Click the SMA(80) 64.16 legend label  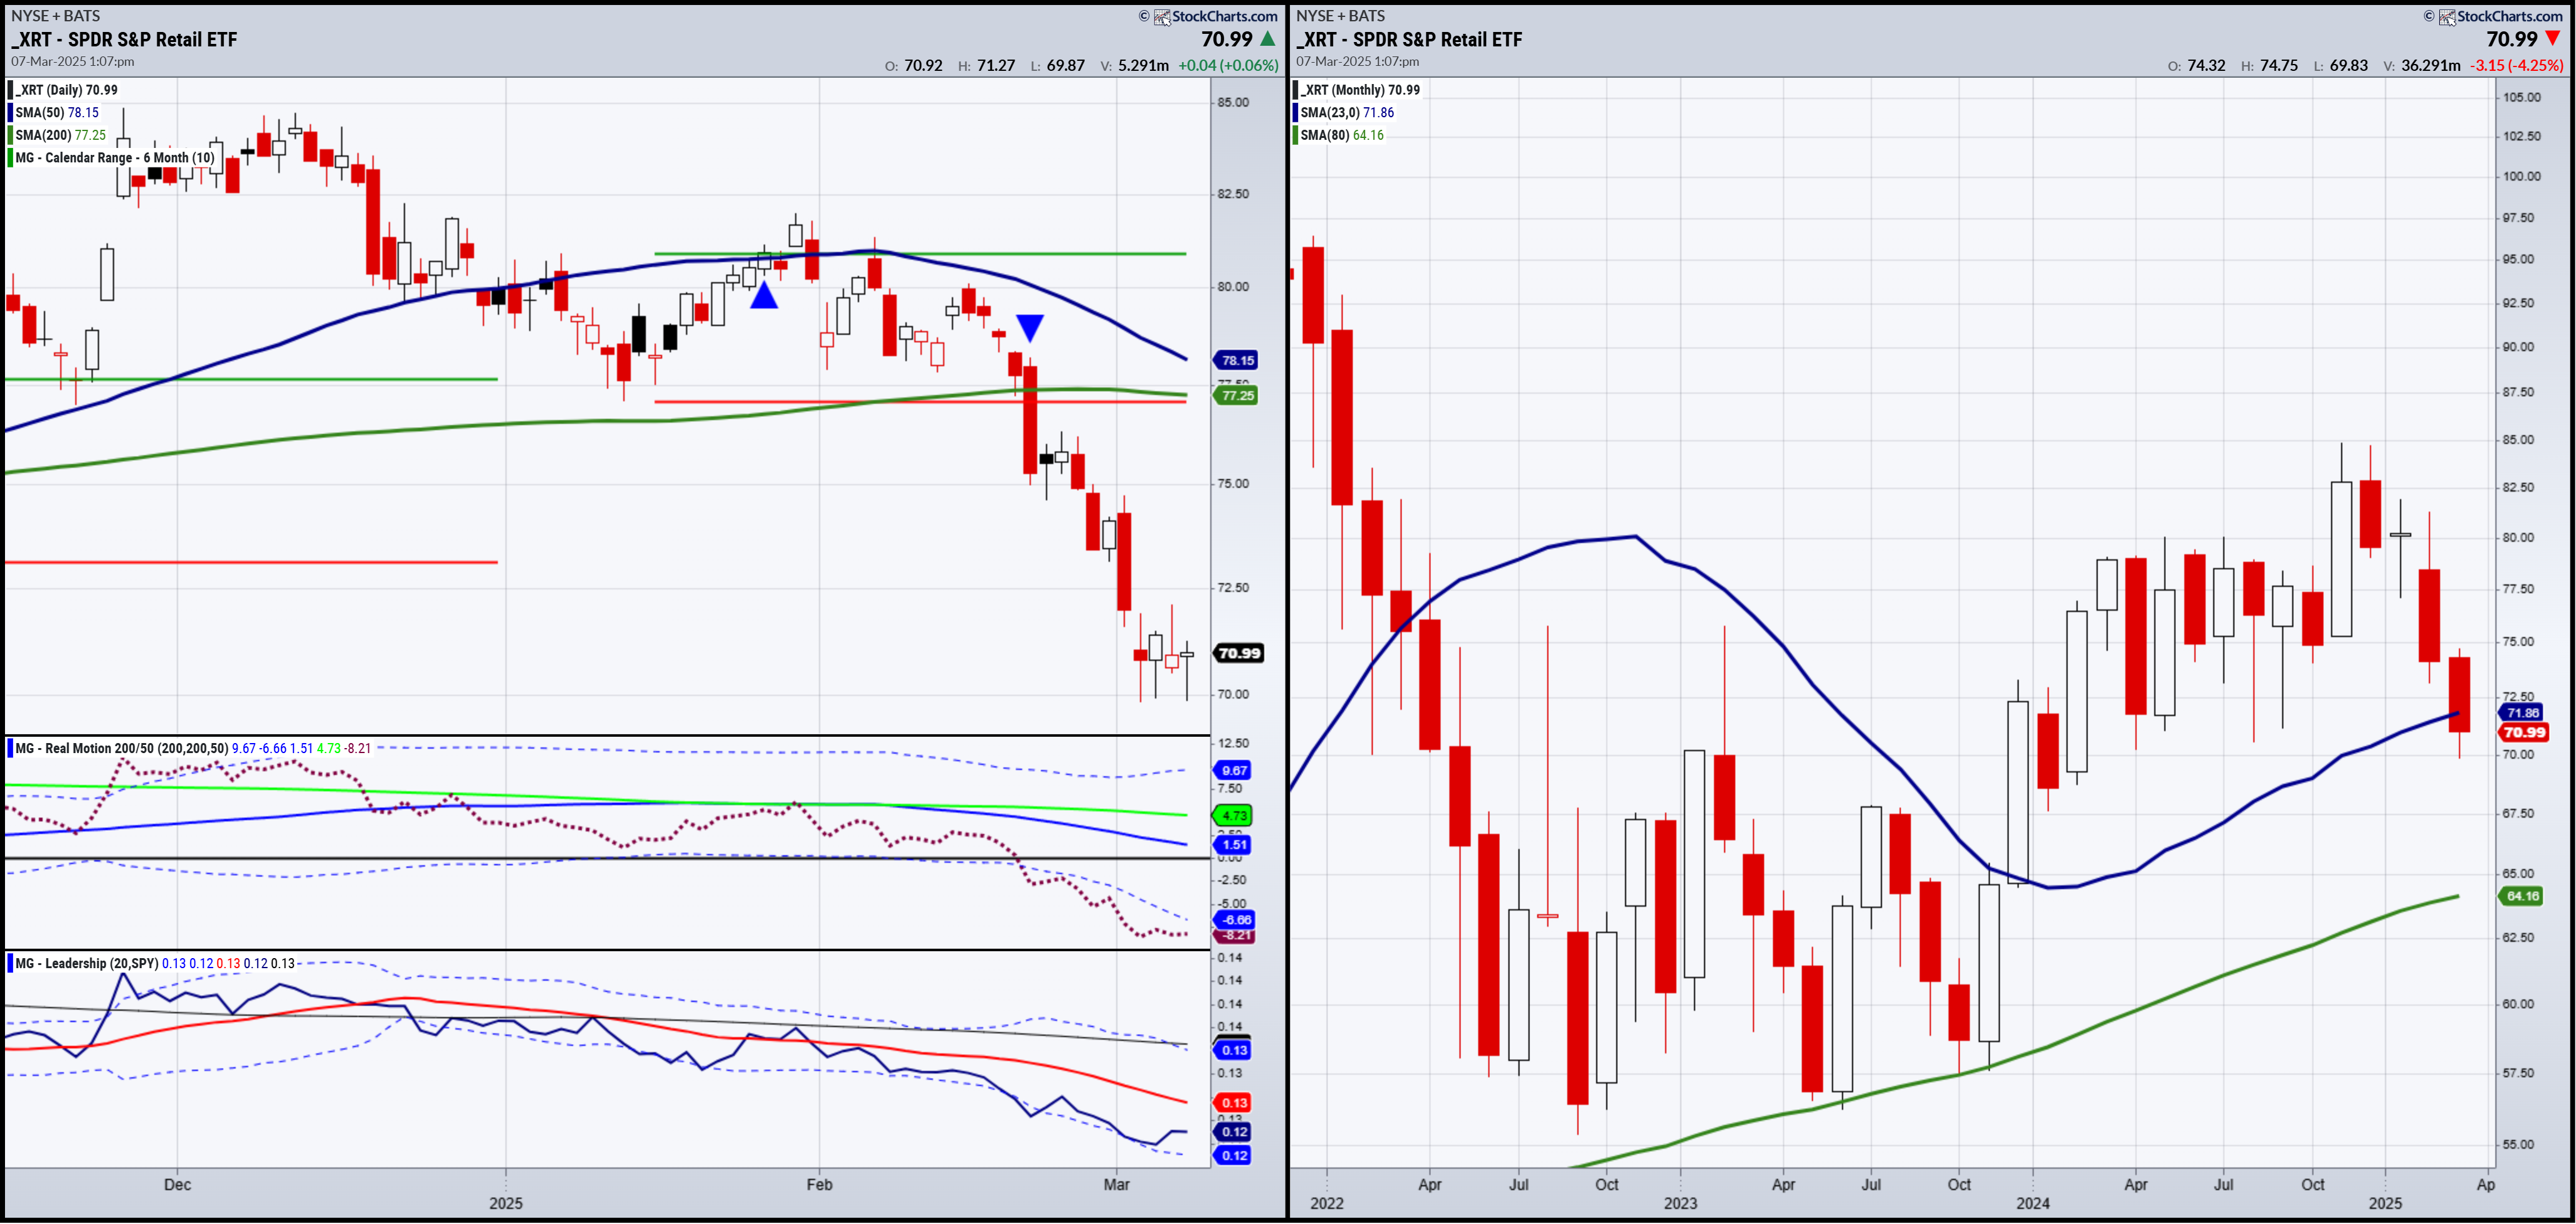pyautogui.click(x=1342, y=135)
